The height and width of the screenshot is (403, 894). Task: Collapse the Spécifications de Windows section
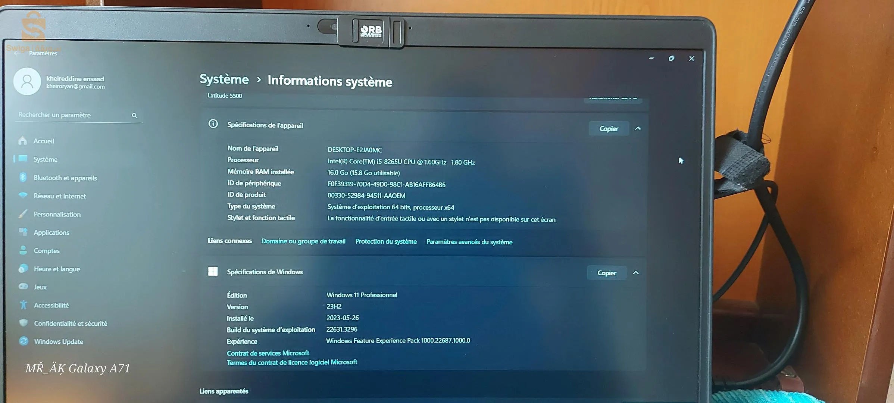636,273
